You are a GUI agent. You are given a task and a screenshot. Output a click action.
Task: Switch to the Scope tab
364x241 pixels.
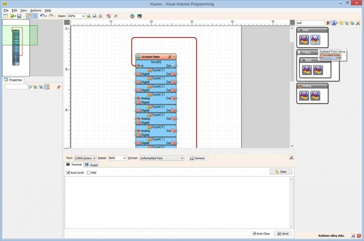(91, 165)
